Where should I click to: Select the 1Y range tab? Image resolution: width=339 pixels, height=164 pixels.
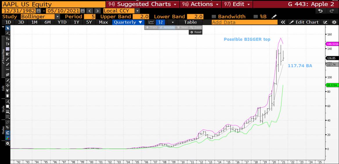pos(77,22)
